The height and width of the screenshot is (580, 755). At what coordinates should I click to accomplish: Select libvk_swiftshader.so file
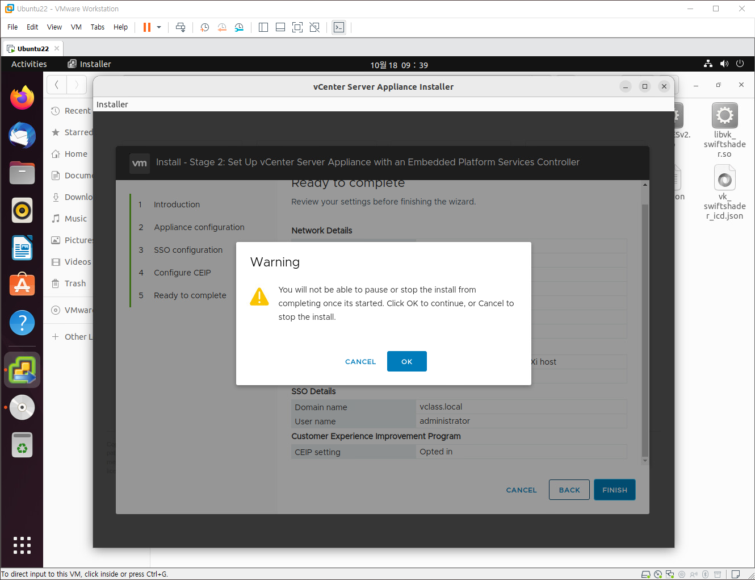(x=724, y=130)
